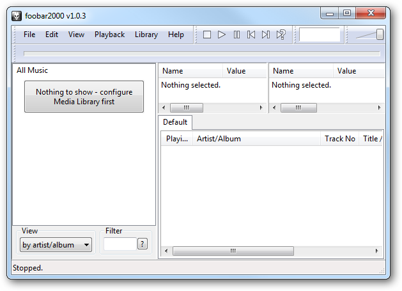The height and width of the screenshot is (291, 402).
Task: Open the Edit menu
Action: point(52,35)
